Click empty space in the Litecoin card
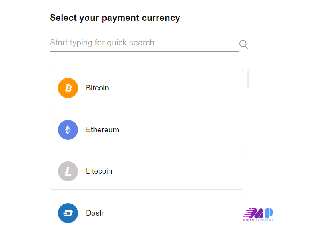 coord(179,171)
